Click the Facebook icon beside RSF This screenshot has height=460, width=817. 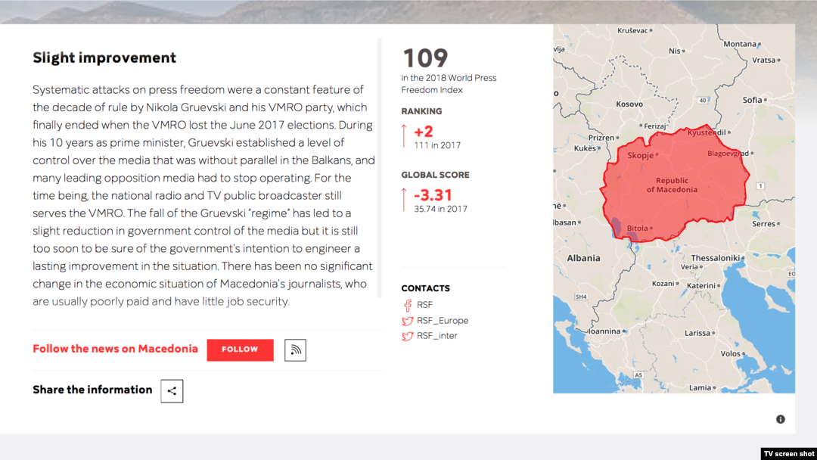point(407,306)
